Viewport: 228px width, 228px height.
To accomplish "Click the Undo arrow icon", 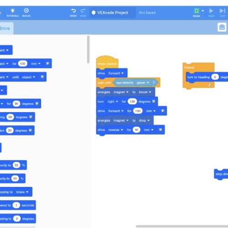I will click(73, 10).
